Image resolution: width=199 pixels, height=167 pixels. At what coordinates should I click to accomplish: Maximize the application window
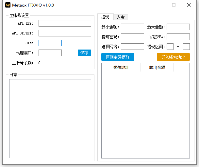[x=174, y=5]
